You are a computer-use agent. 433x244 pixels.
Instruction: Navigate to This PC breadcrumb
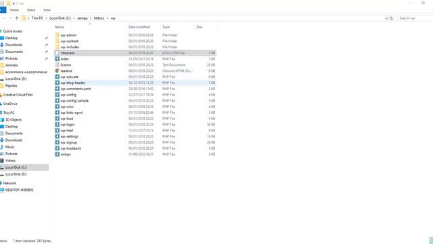37,18
